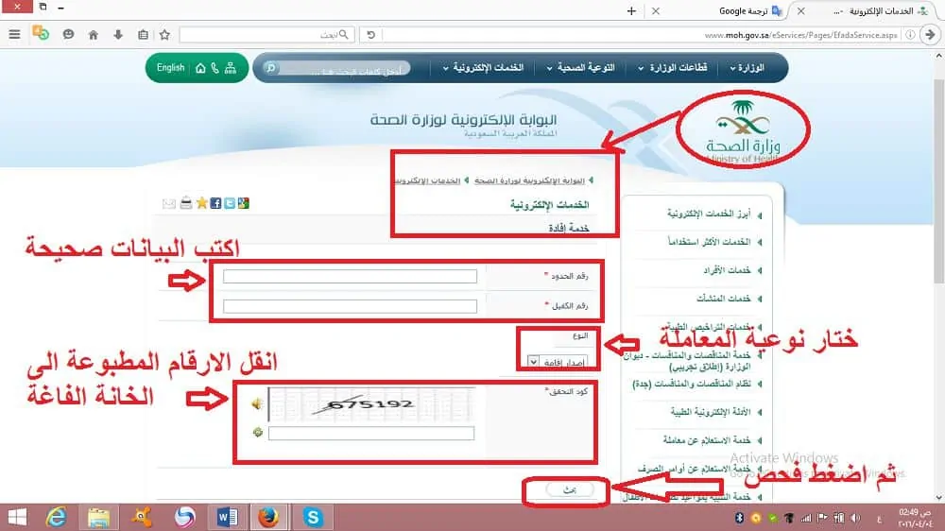Click the page vertical scrollbar thumb
The height and width of the screenshot is (531, 945).
938,180
